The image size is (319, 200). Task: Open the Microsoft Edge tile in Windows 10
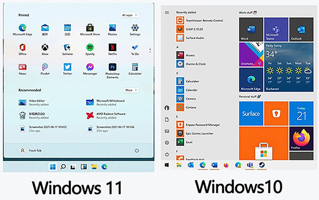(x=251, y=80)
